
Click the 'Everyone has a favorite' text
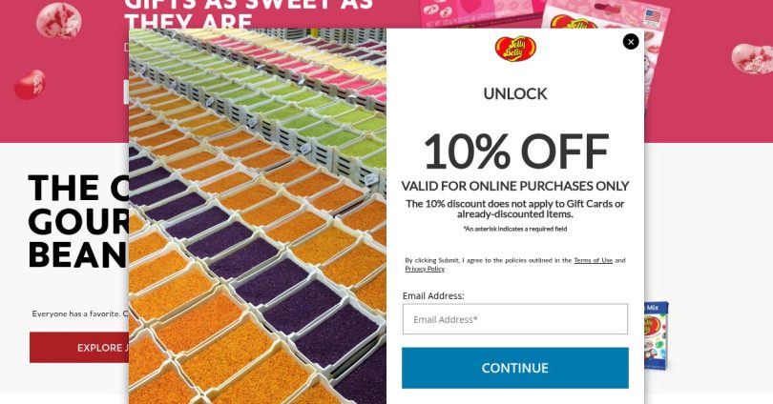(80, 313)
